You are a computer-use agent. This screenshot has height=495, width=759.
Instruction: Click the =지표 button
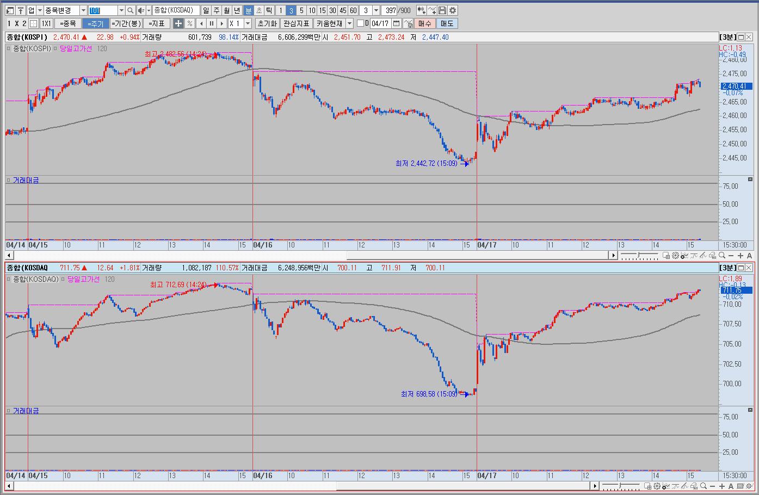[157, 23]
